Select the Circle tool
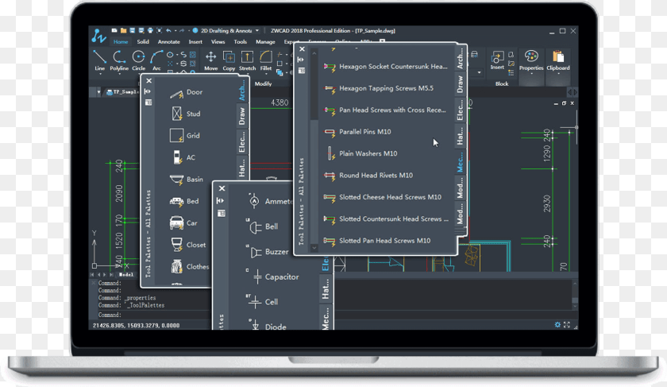This screenshot has height=387, width=667. pyautogui.click(x=139, y=60)
